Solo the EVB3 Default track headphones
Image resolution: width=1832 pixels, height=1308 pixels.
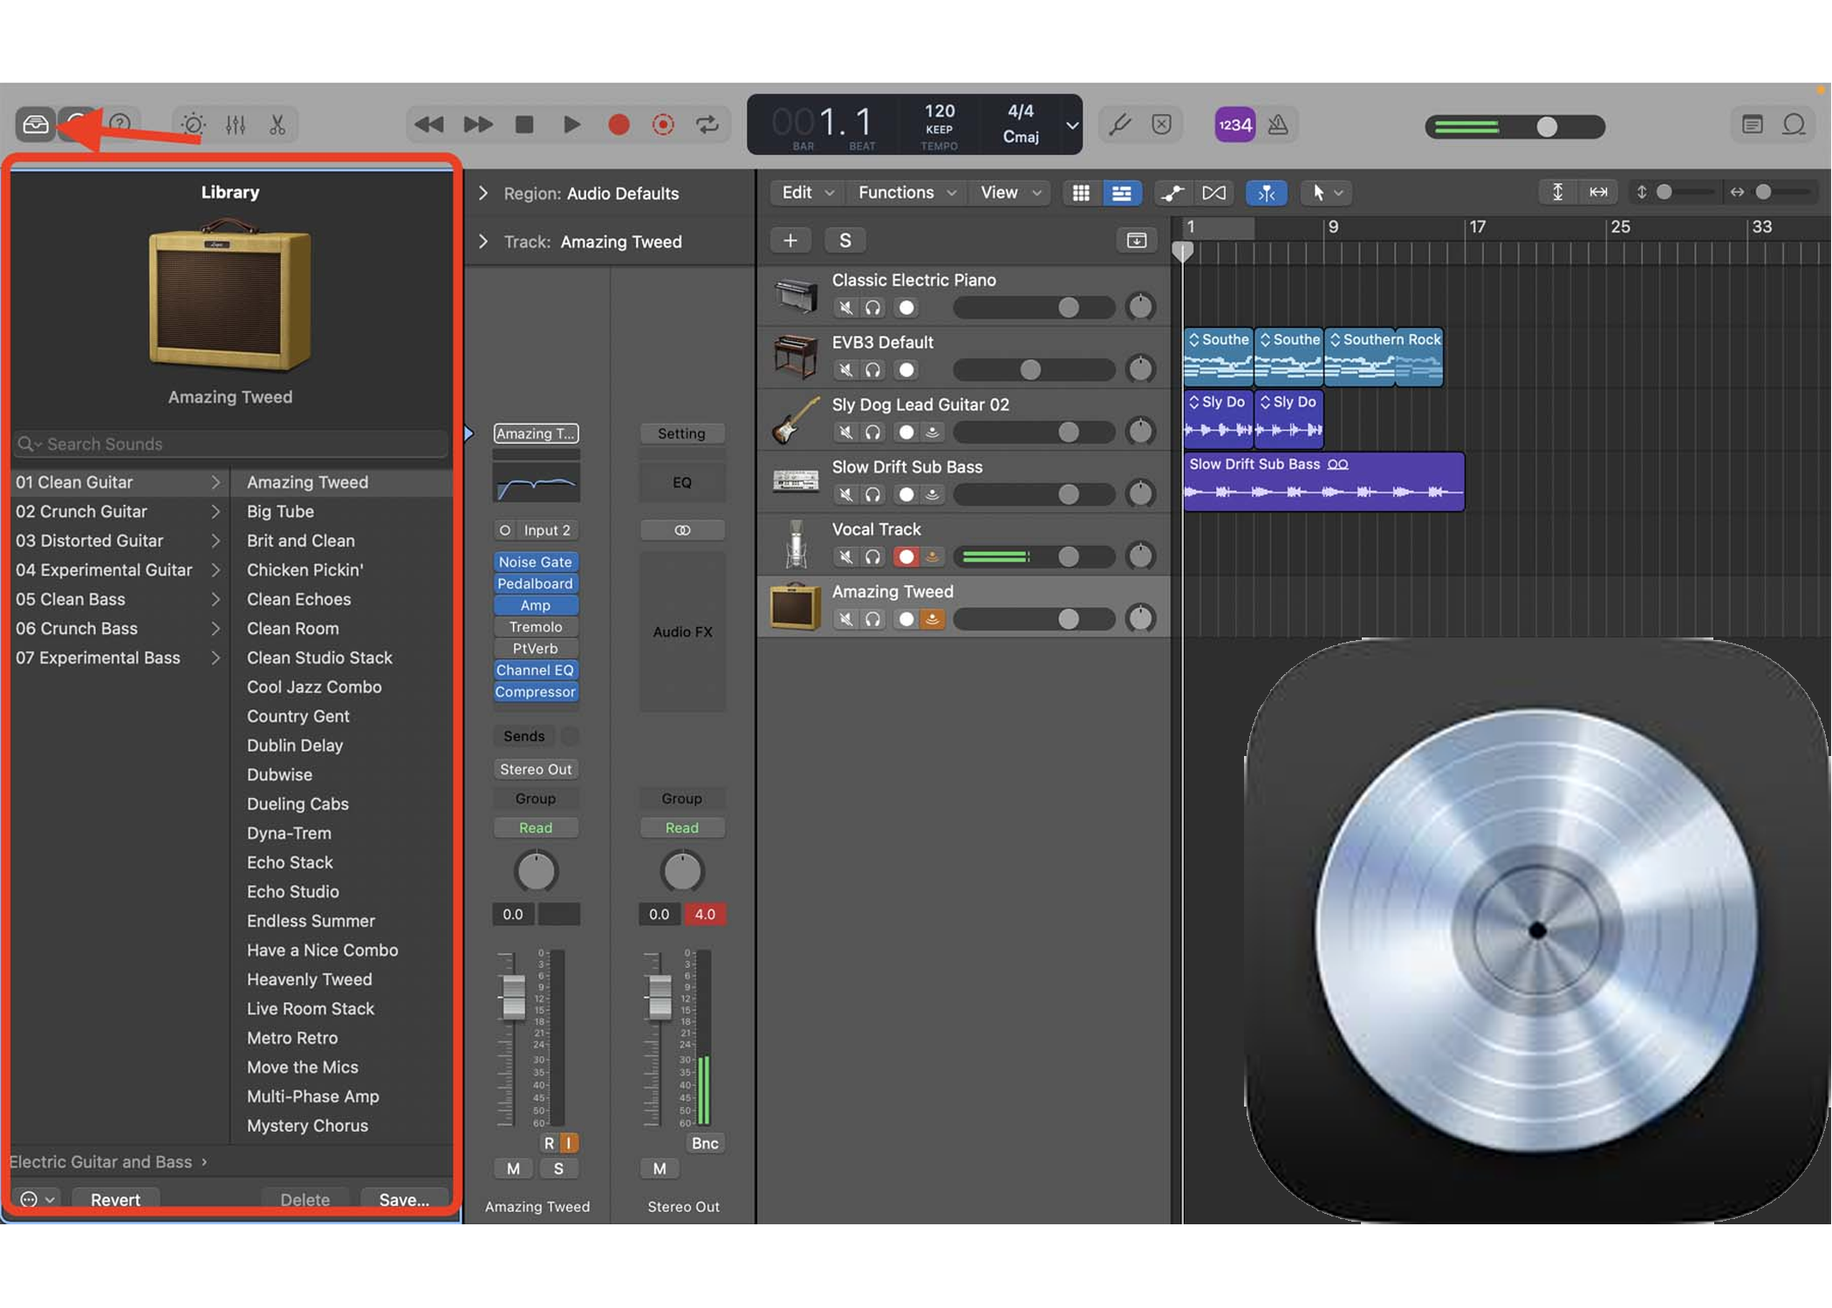873,370
